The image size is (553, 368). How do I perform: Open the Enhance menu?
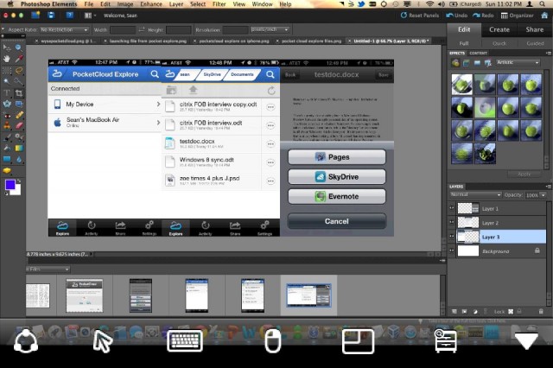click(151, 4)
